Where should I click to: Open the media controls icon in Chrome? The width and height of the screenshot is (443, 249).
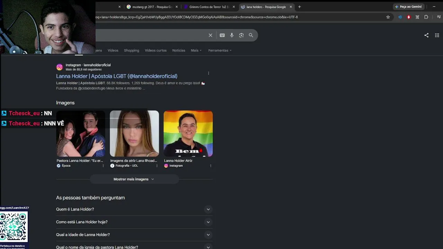(439, 17)
